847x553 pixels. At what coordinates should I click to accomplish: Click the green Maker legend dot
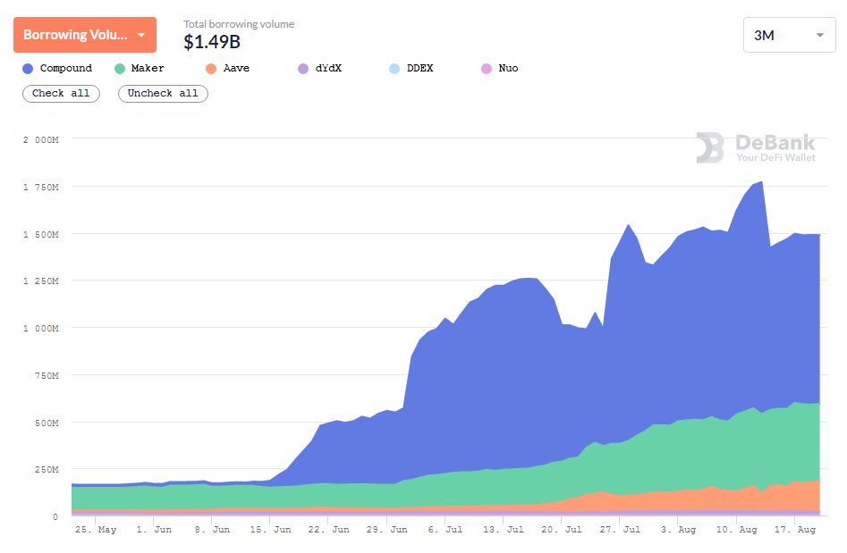(x=119, y=69)
